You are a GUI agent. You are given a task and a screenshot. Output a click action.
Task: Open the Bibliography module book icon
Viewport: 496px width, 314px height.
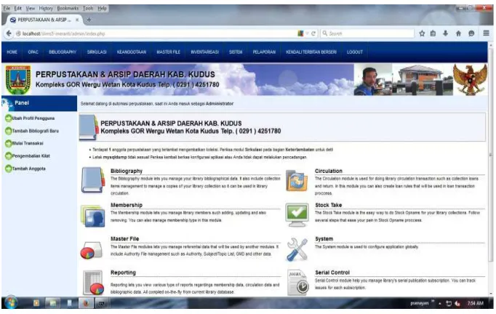tap(93, 180)
